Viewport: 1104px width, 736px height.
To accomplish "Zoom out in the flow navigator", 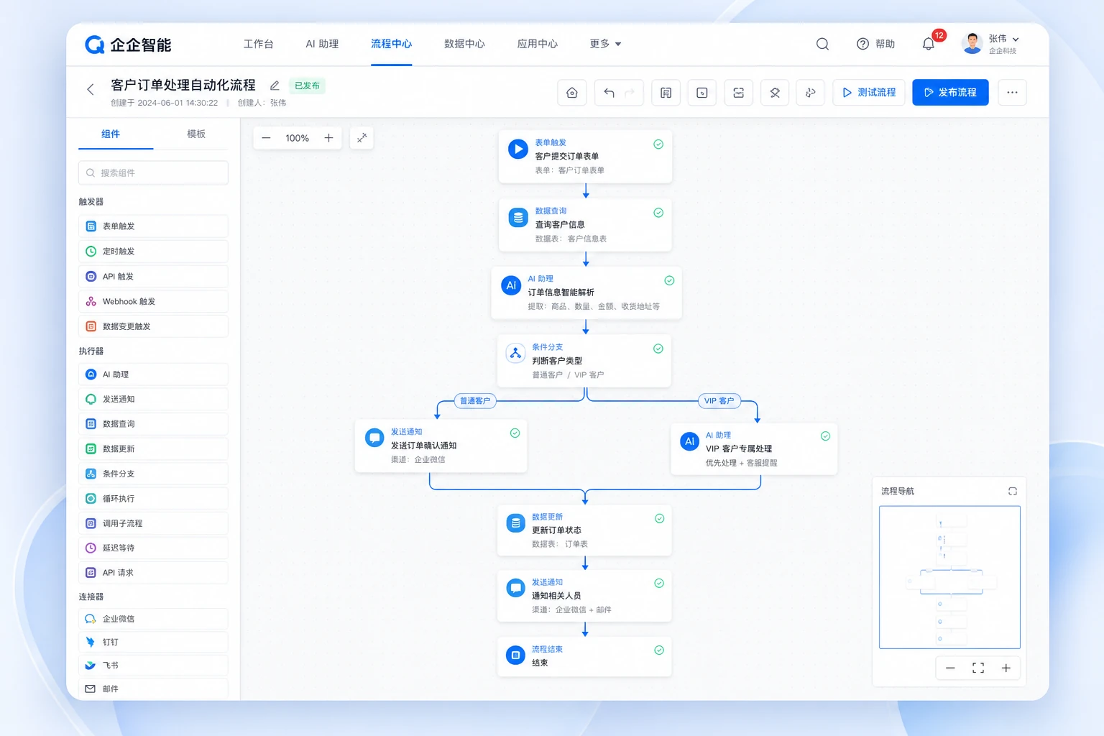I will [x=950, y=668].
